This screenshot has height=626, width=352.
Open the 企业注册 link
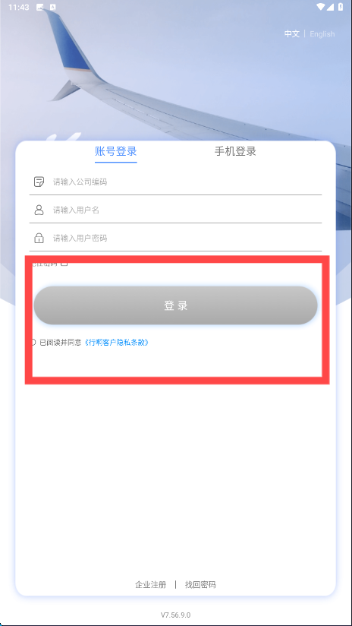tap(151, 585)
